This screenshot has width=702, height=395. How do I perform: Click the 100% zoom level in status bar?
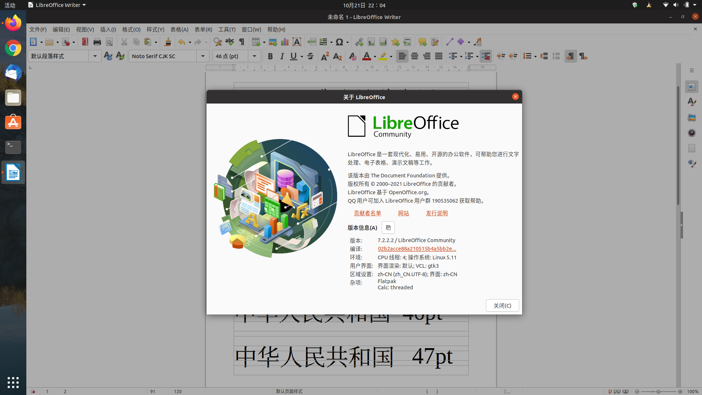(692, 391)
